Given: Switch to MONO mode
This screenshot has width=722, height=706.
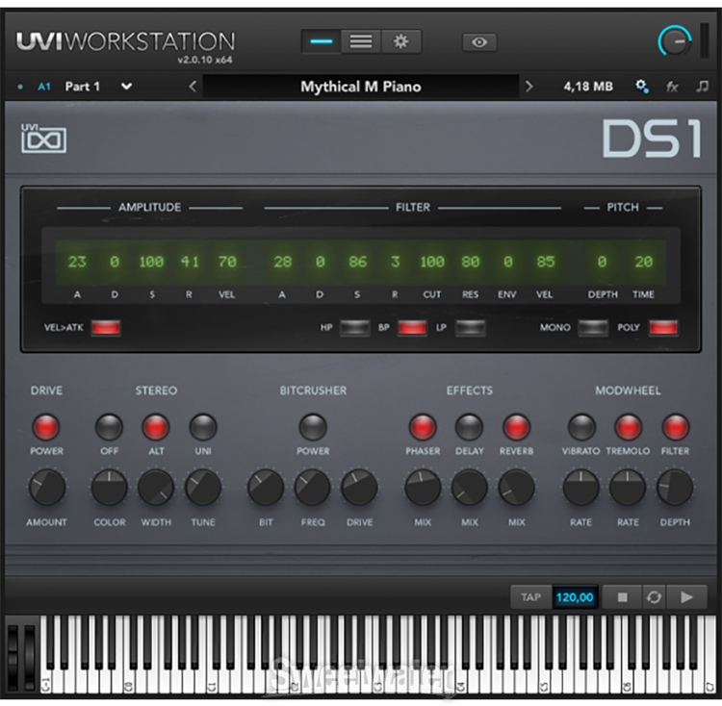Looking at the screenshot, I should tap(593, 327).
